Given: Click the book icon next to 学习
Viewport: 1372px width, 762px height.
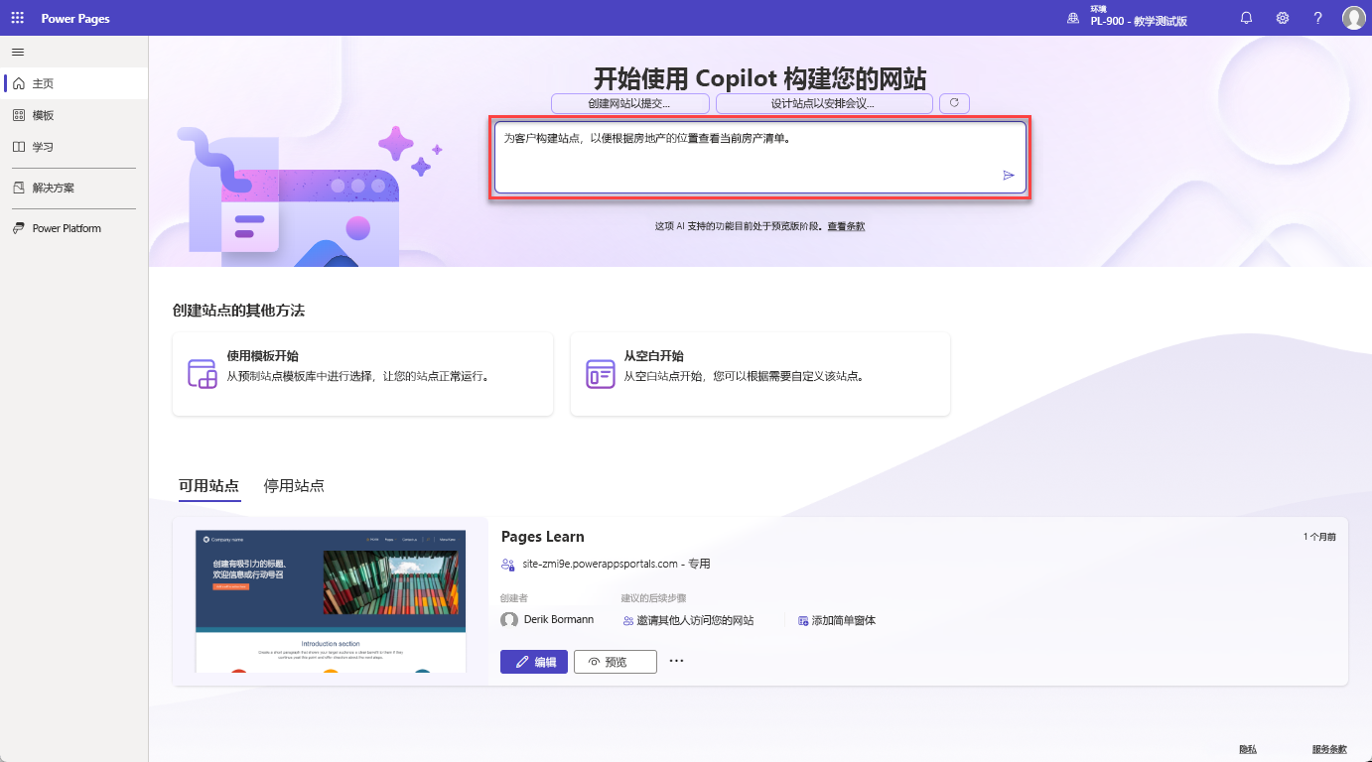Looking at the screenshot, I should pyautogui.click(x=19, y=147).
